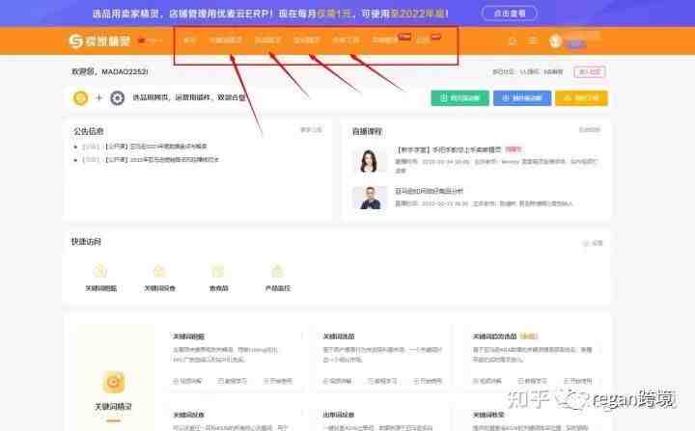Open the more link in the 公告信息 panel
The width and height of the screenshot is (695, 431).
(x=311, y=130)
